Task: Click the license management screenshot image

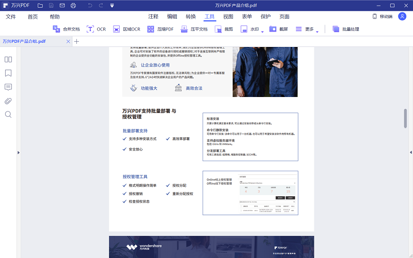Action: point(267,193)
